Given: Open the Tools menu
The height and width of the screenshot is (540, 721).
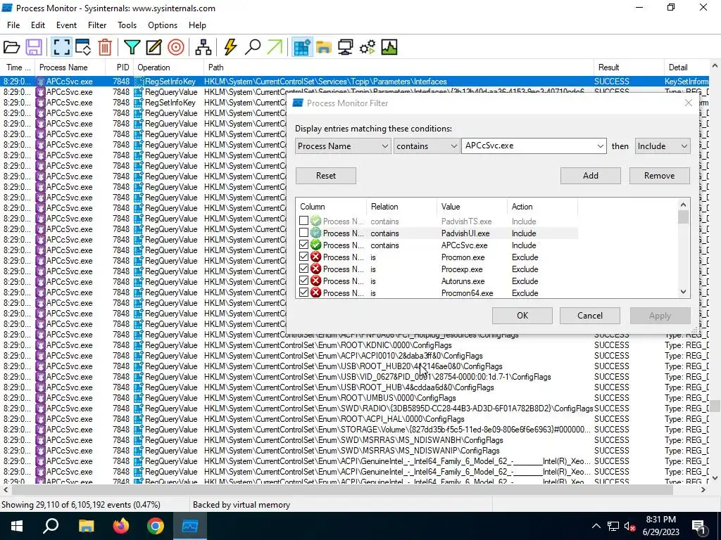Looking at the screenshot, I should tap(127, 25).
